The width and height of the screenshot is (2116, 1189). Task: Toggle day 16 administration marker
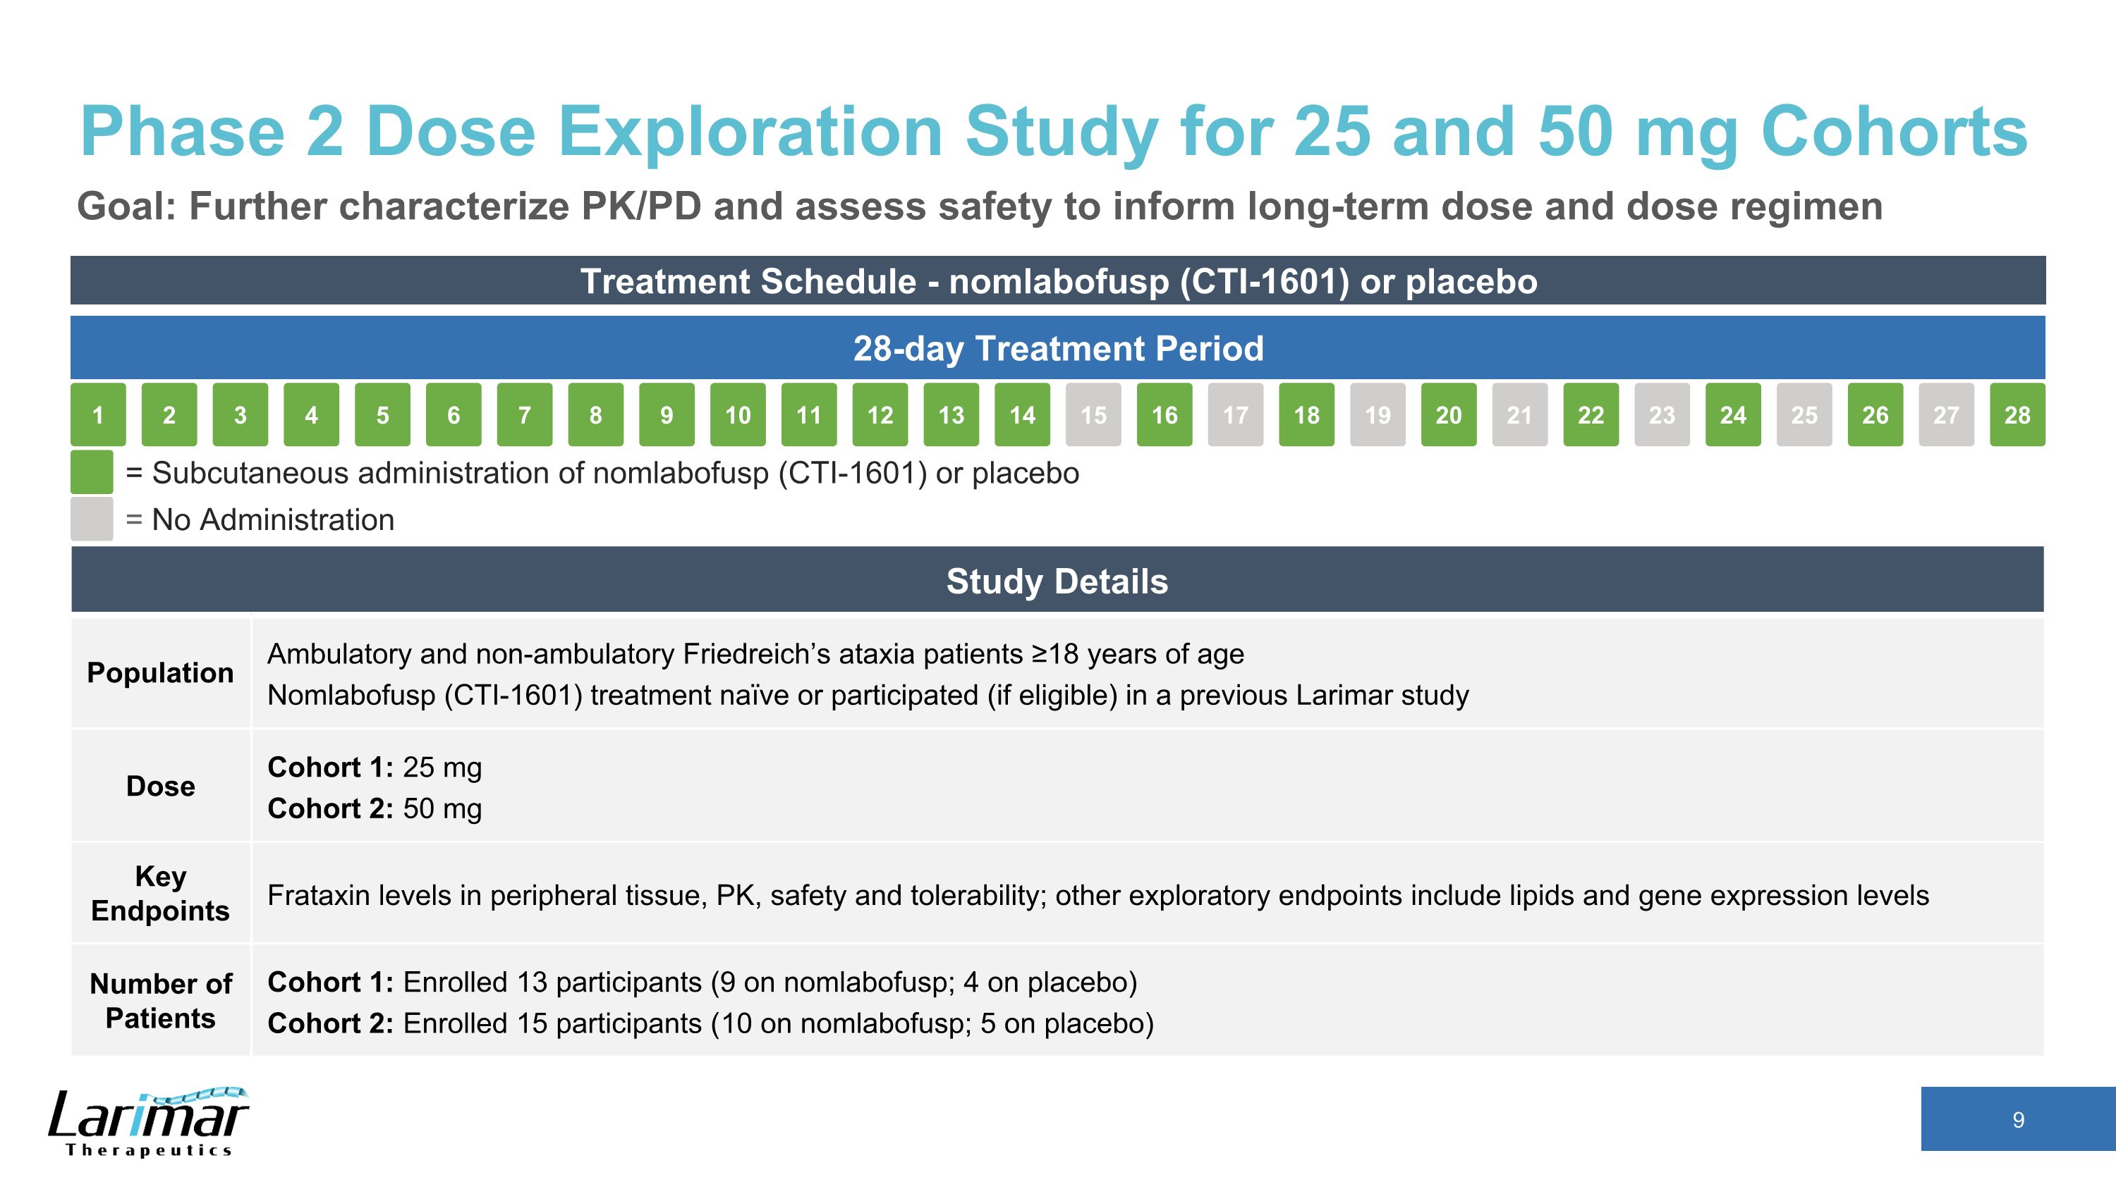tap(1165, 415)
